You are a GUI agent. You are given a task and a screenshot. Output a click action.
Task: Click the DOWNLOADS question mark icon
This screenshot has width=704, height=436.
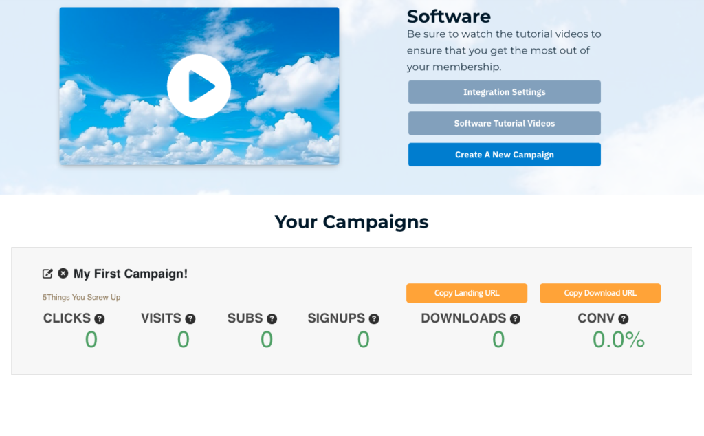click(x=515, y=319)
